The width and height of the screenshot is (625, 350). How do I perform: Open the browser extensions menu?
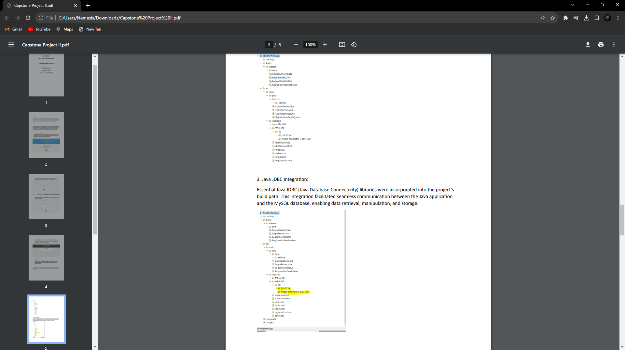[x=566, y=18]
